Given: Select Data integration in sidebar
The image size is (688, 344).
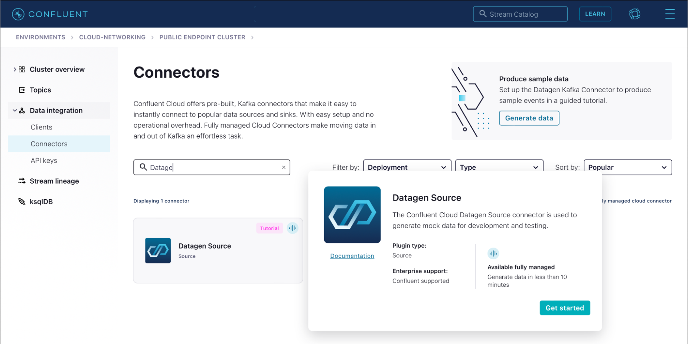Looking at the screenshot, I should 56,110.
